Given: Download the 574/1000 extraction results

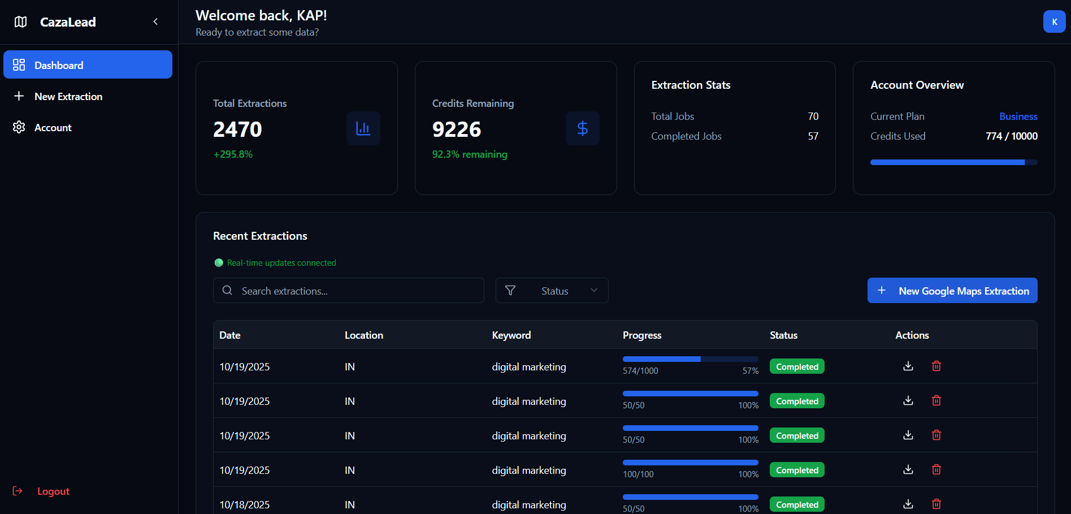Looking at the screenshot, I should (908, 366).
